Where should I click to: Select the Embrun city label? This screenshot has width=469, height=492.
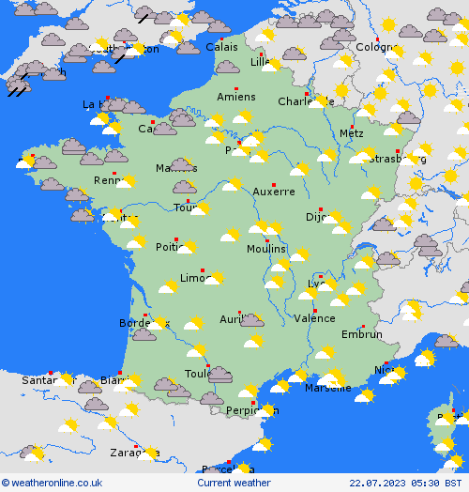point(362,334)
